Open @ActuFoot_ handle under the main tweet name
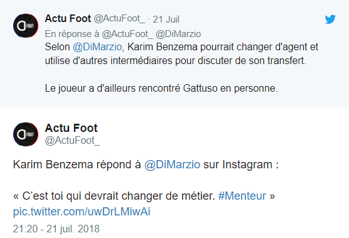349x238 pixels. [x=72, y=141]
